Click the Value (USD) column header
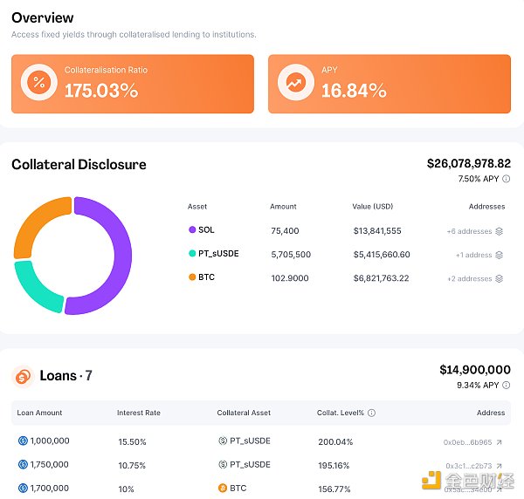Screen dimensions: 524x499 (373, 207)
